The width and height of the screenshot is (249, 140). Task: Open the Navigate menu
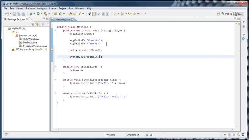[x=42, y=9]
